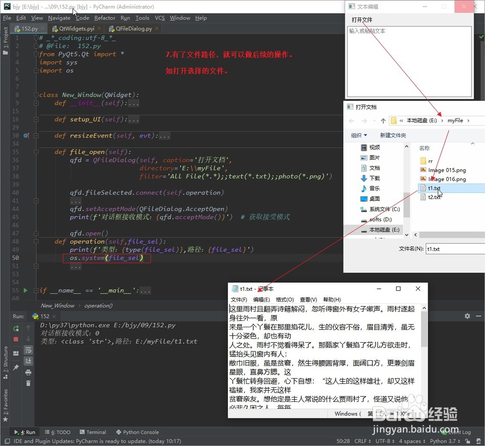Image resolution: width=485 pixels, height=446 pixels.
Task: Click the down arrow in Run panel
Action: 28,339
